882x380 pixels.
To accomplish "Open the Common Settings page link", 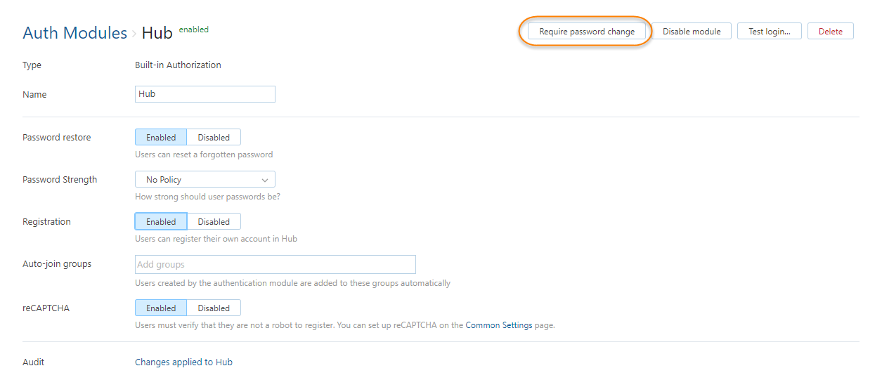I will pos(498,326).
